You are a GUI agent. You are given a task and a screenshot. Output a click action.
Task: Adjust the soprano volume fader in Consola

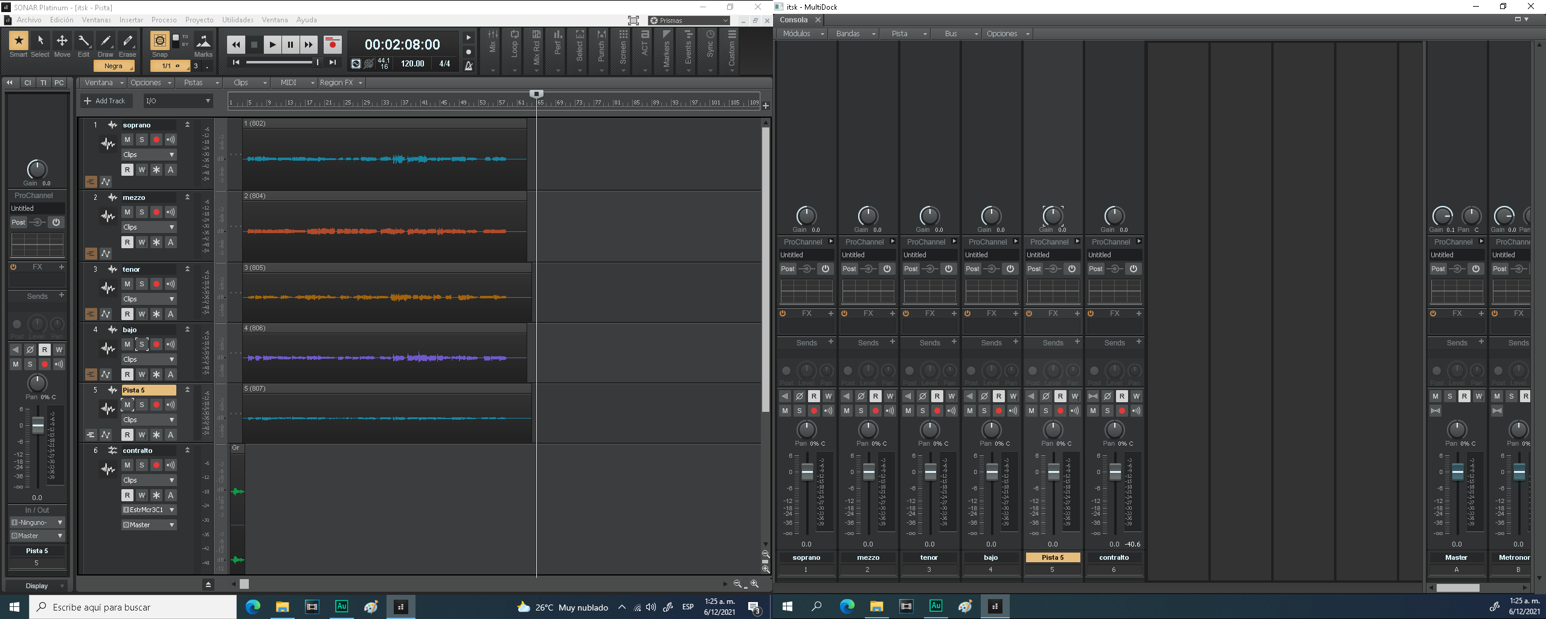point(807,472)
